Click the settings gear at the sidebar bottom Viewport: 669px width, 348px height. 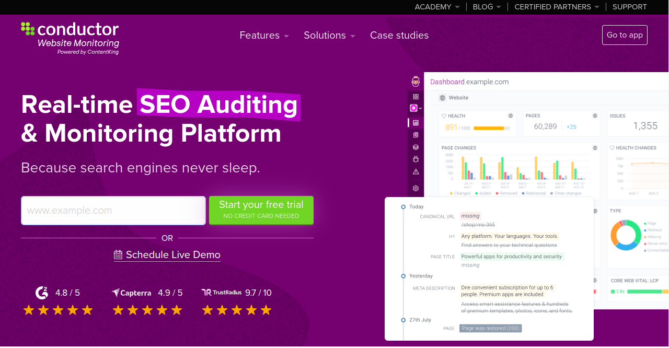click(x=415, y=188)
